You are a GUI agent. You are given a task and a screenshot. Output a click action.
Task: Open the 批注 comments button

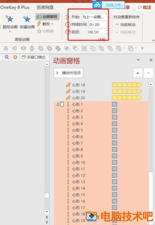tap(145, 8)
